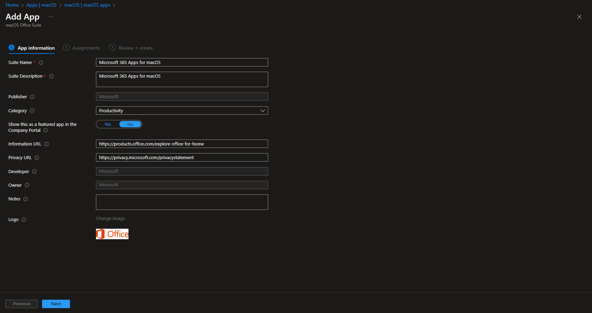
Task: Click the info icon next to Category
Action: click(x=32, y=111)
